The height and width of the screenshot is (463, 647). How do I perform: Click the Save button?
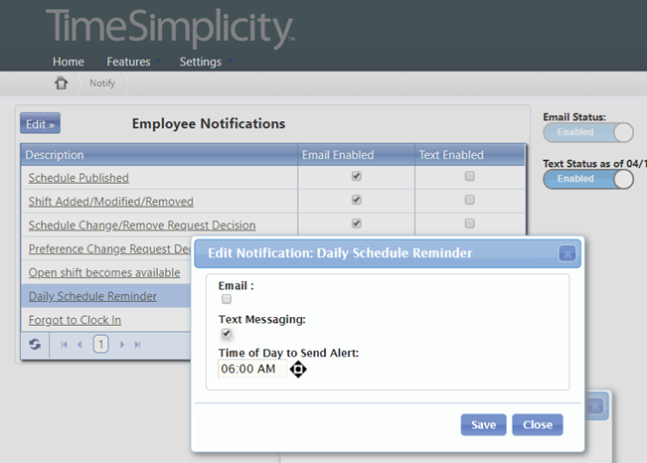pyautogui.click(x=483, y=424)
